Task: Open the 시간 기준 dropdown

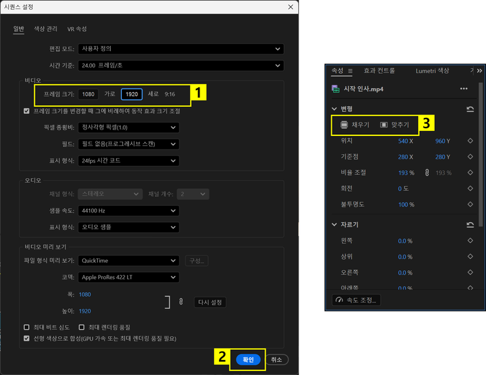Action: (x=181, y=65)
